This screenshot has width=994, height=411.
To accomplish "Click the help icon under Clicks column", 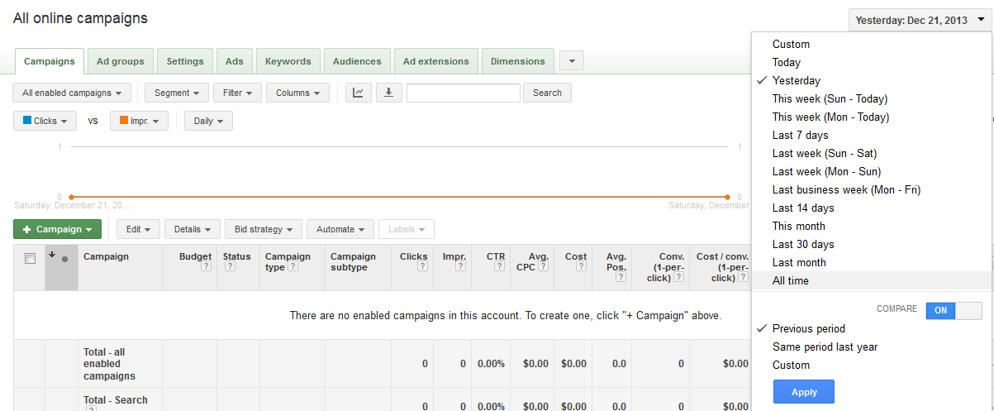I will coord(422,267).
